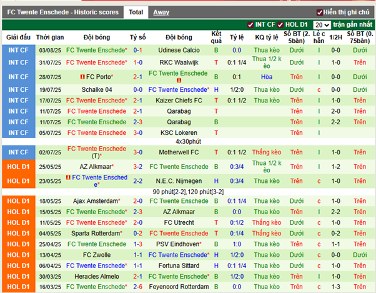
Task: Click FC Twente Enschede in Schalke 04 row
Action: pos(179,90)
